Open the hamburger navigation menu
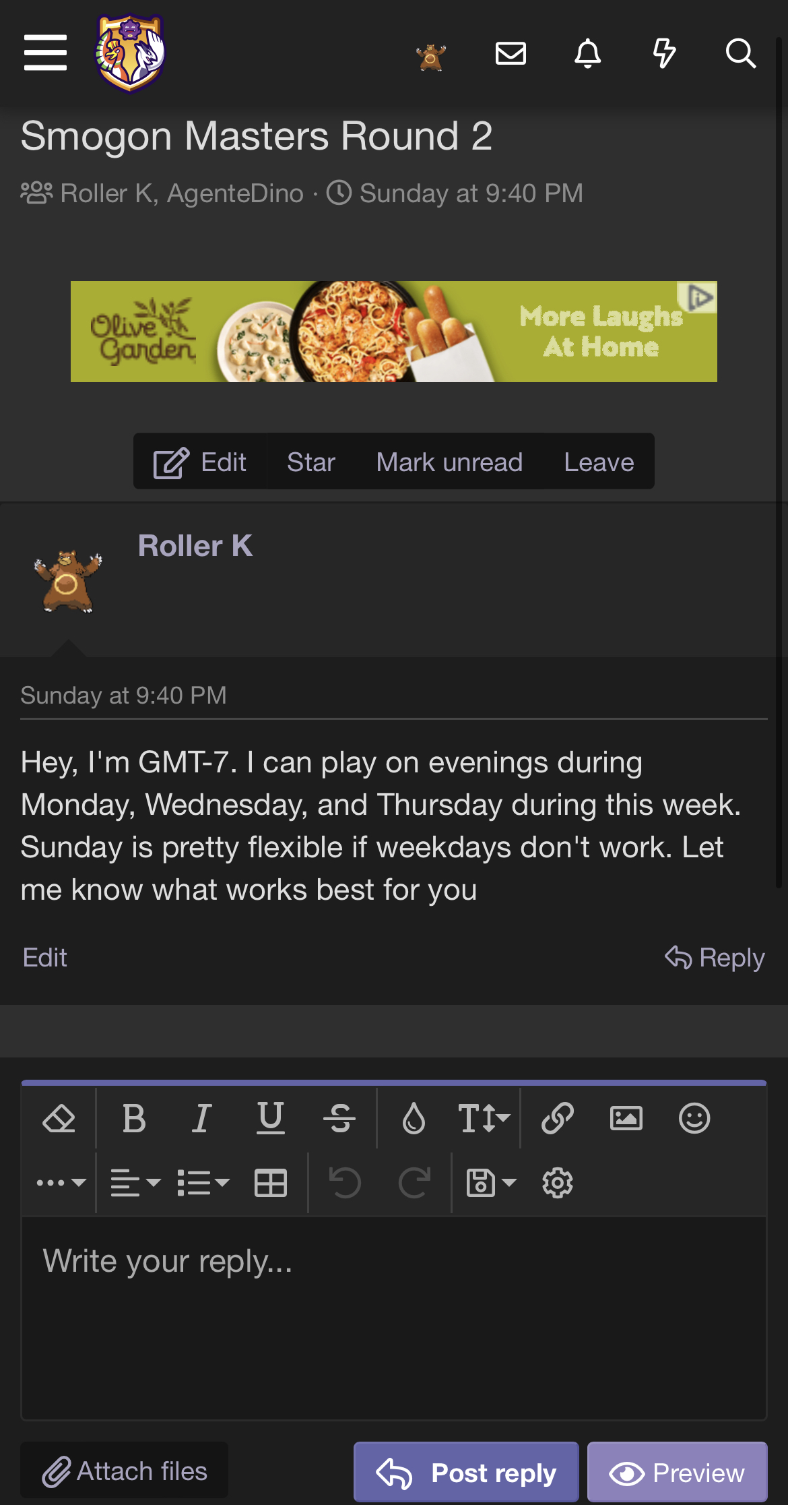The height and width of the screenshot is (1505, 788). pos(45,53)
